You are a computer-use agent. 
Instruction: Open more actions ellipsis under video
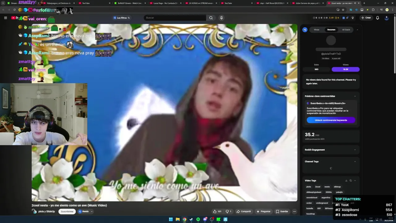(294, 212)
